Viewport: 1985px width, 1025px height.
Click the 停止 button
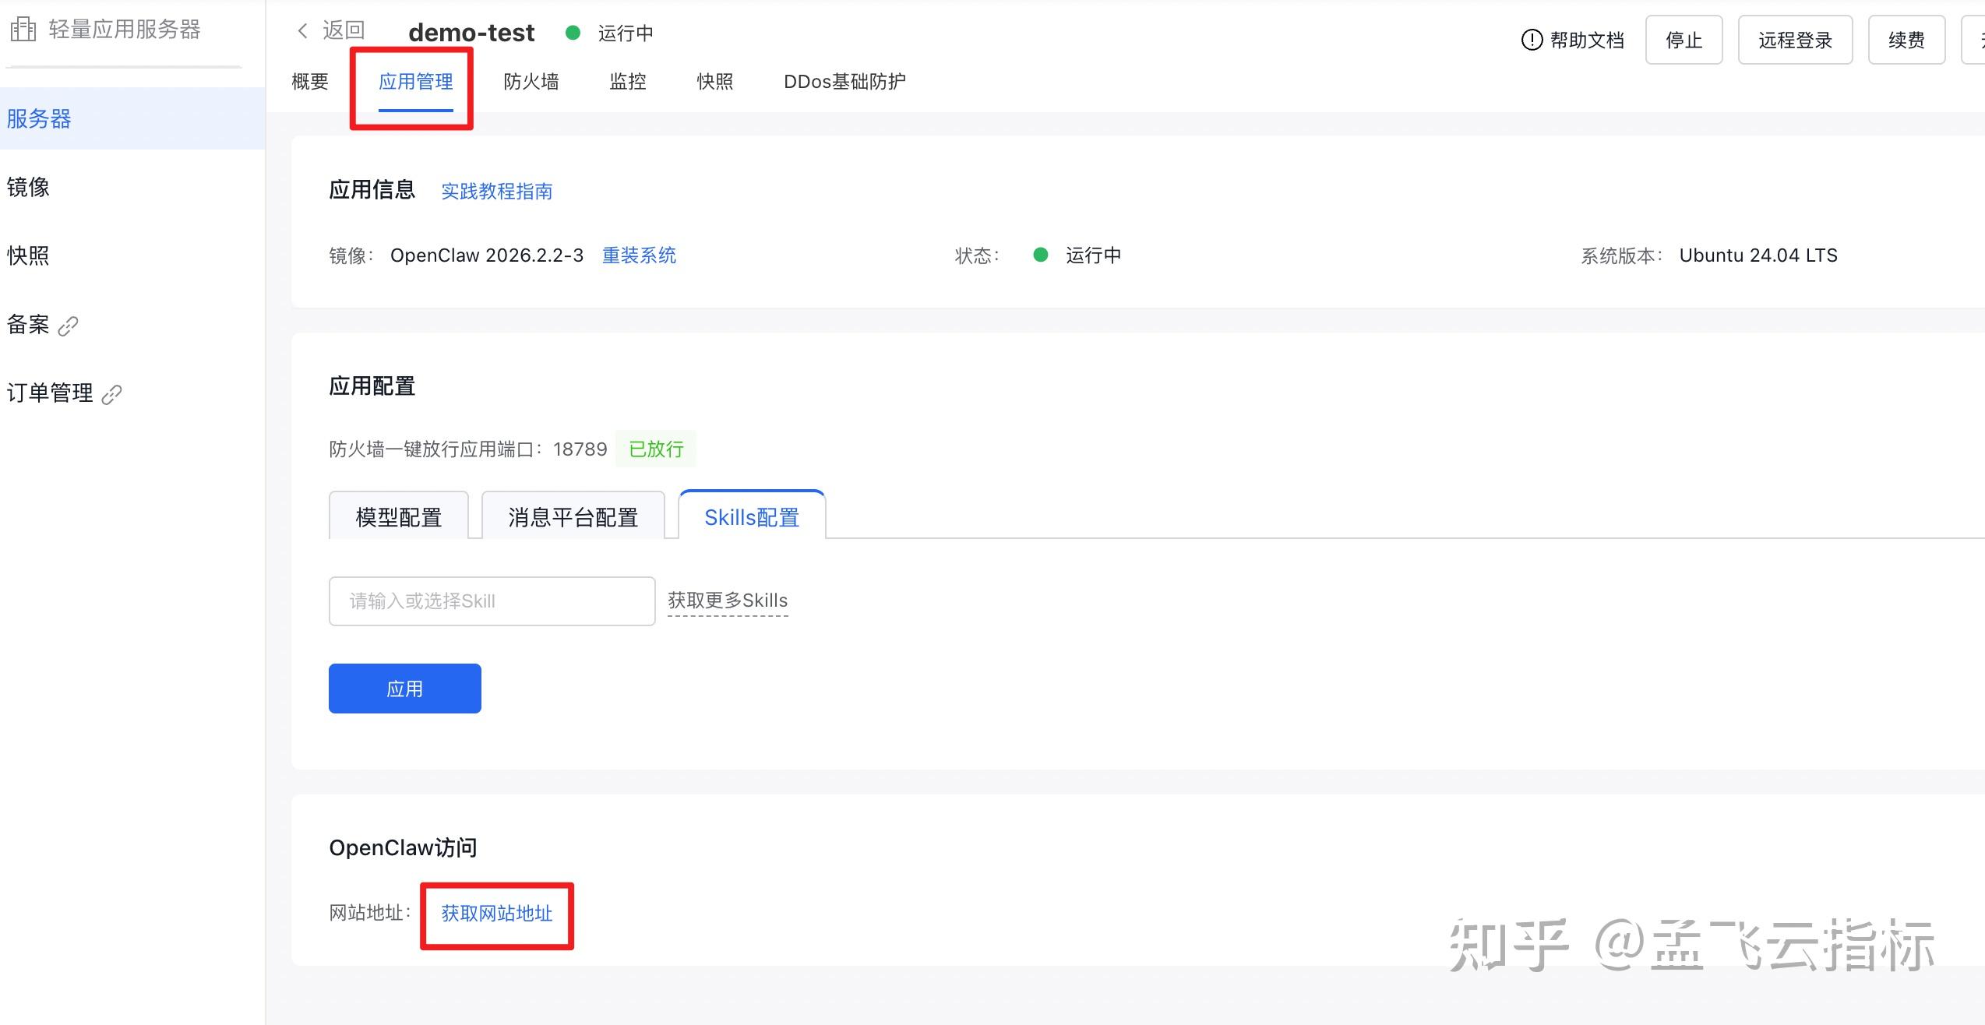1683,40
